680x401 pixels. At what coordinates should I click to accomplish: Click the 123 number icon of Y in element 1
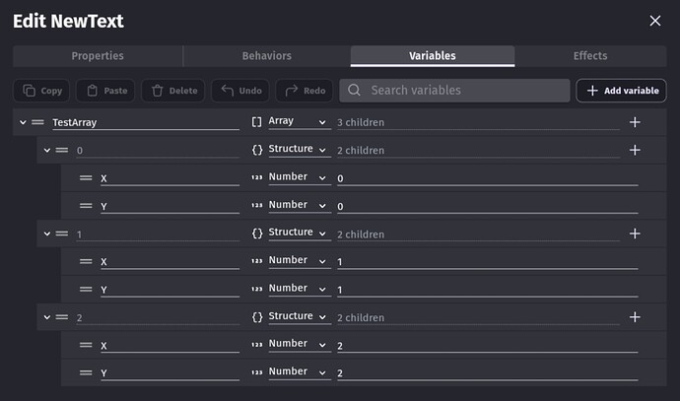point(257,289)
